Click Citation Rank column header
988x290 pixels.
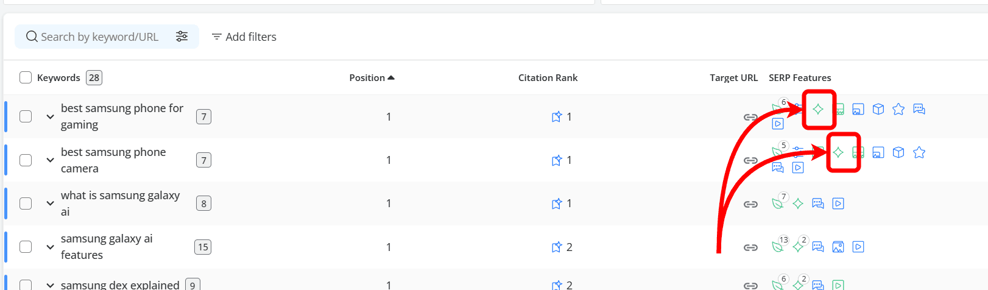coord(548,77)
